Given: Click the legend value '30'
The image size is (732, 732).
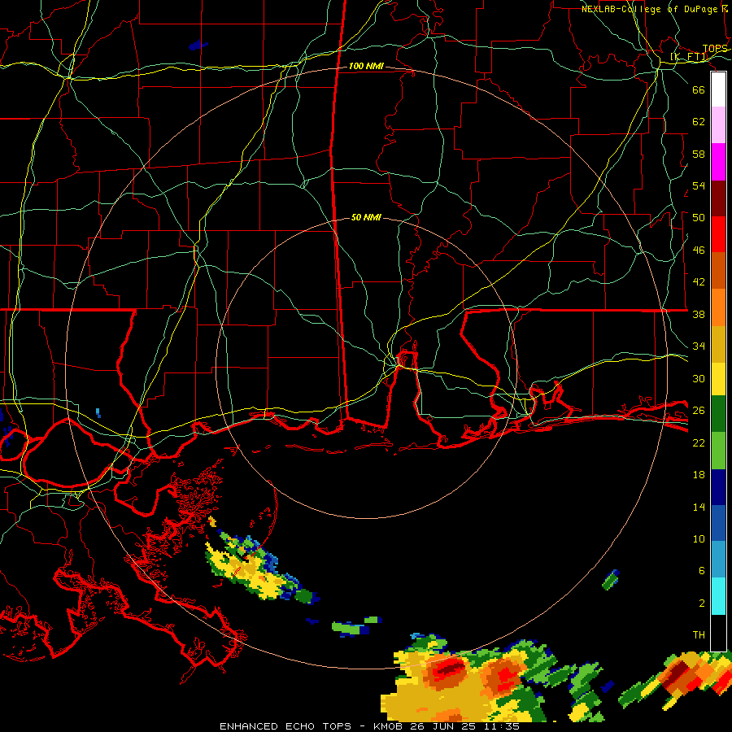Looking at the screenshot, I should click(699, 378).
